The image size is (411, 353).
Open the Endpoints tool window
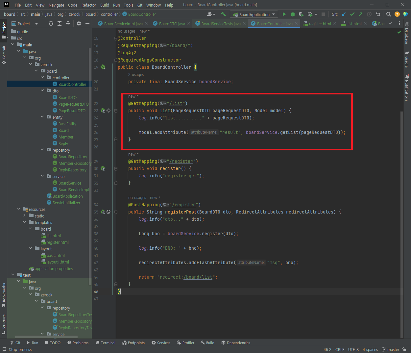[x=133, y=342]
